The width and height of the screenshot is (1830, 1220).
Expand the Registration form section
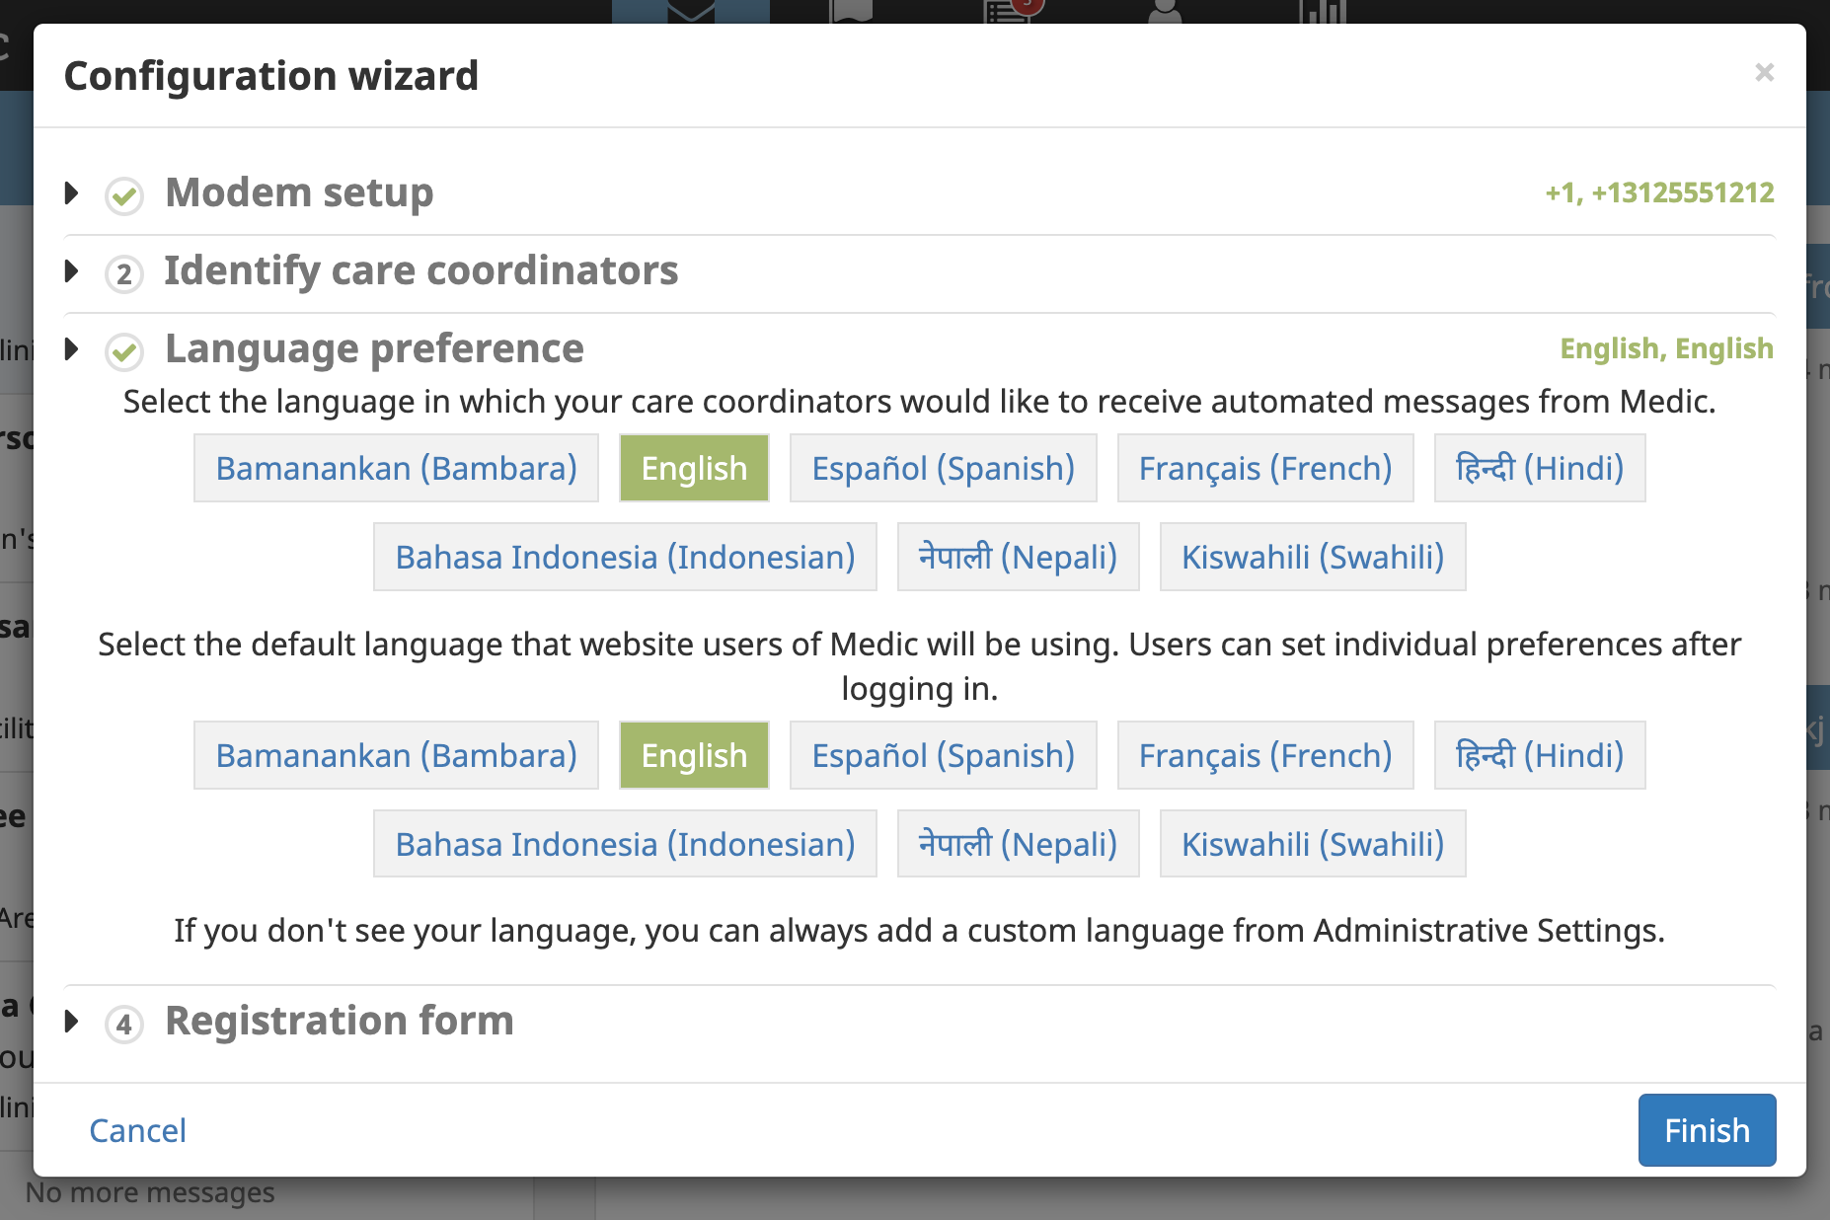click(x=71, y=1024)
